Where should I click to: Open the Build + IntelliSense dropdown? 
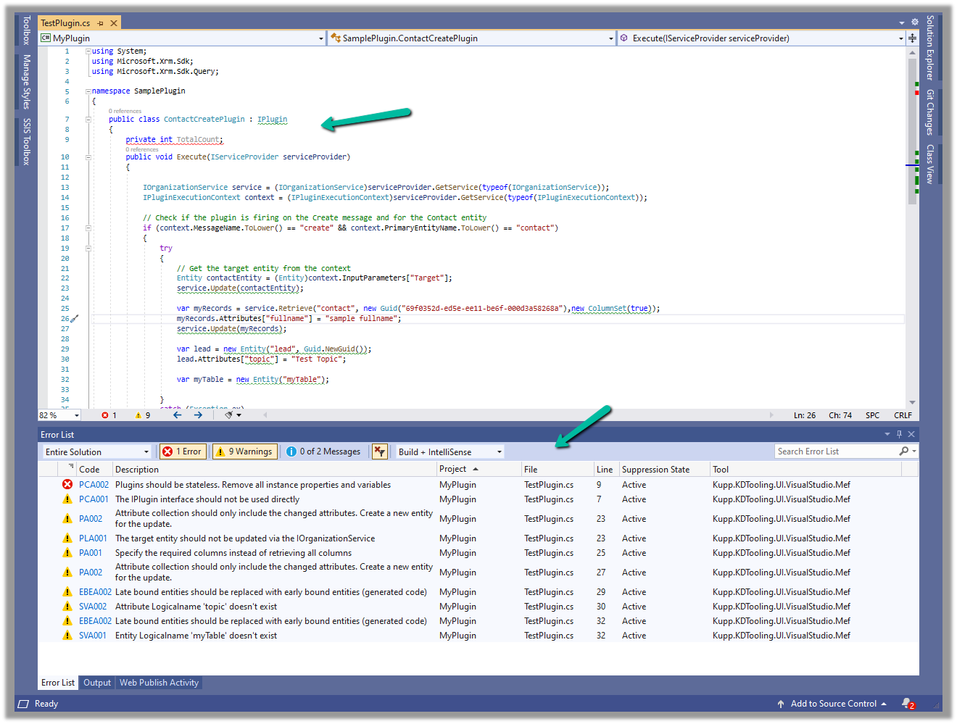[449, 452]
